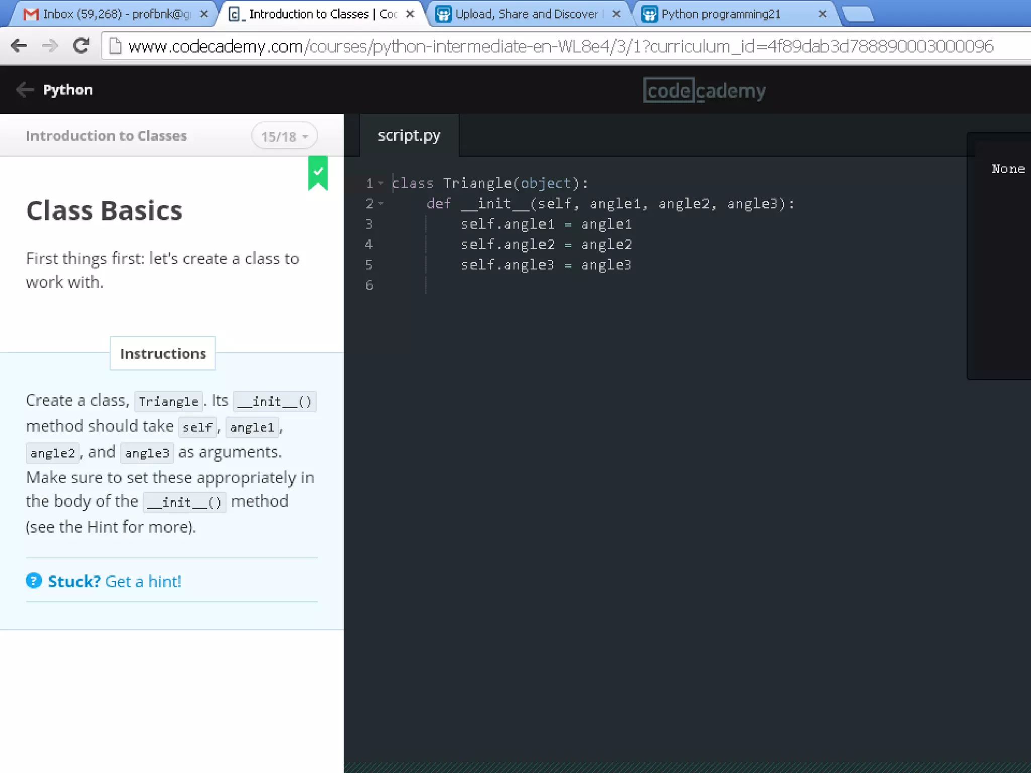Click 'class Triangle(object):' code line
This screenshot has height=773, width=1031.
[x=490, y=183]
